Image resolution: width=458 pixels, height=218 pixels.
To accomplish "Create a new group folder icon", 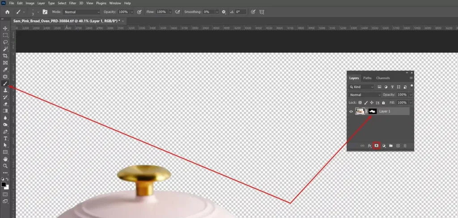I will pyautogui.click(x=391, y=145).
